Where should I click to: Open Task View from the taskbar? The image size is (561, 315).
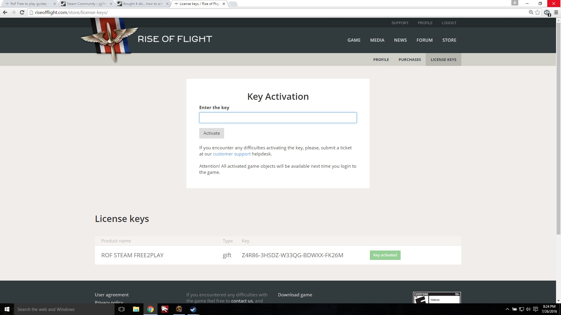122,309
